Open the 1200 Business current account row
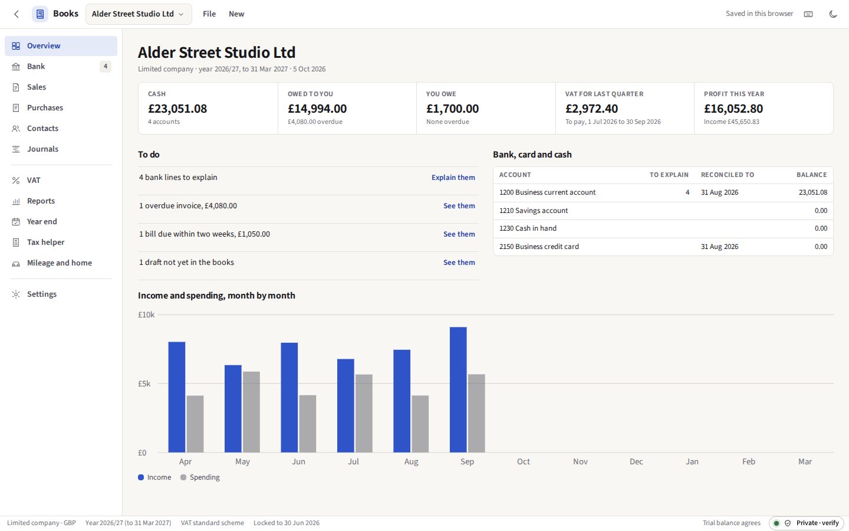This screenshot has height=531, width=849. [663, 192]
